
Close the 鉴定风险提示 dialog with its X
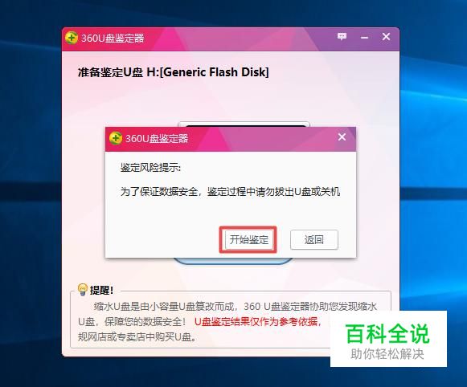[x=342, y=136]
